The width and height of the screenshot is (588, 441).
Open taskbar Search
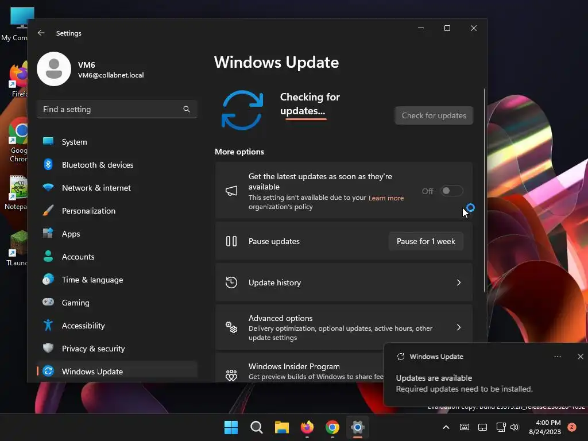tap(257, 427)
